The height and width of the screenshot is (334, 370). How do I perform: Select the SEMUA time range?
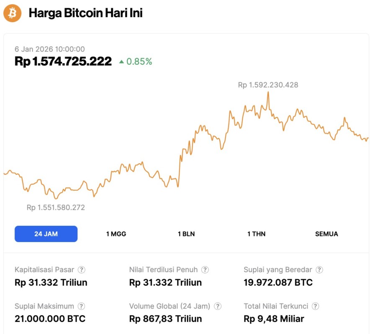click(326, 234)
